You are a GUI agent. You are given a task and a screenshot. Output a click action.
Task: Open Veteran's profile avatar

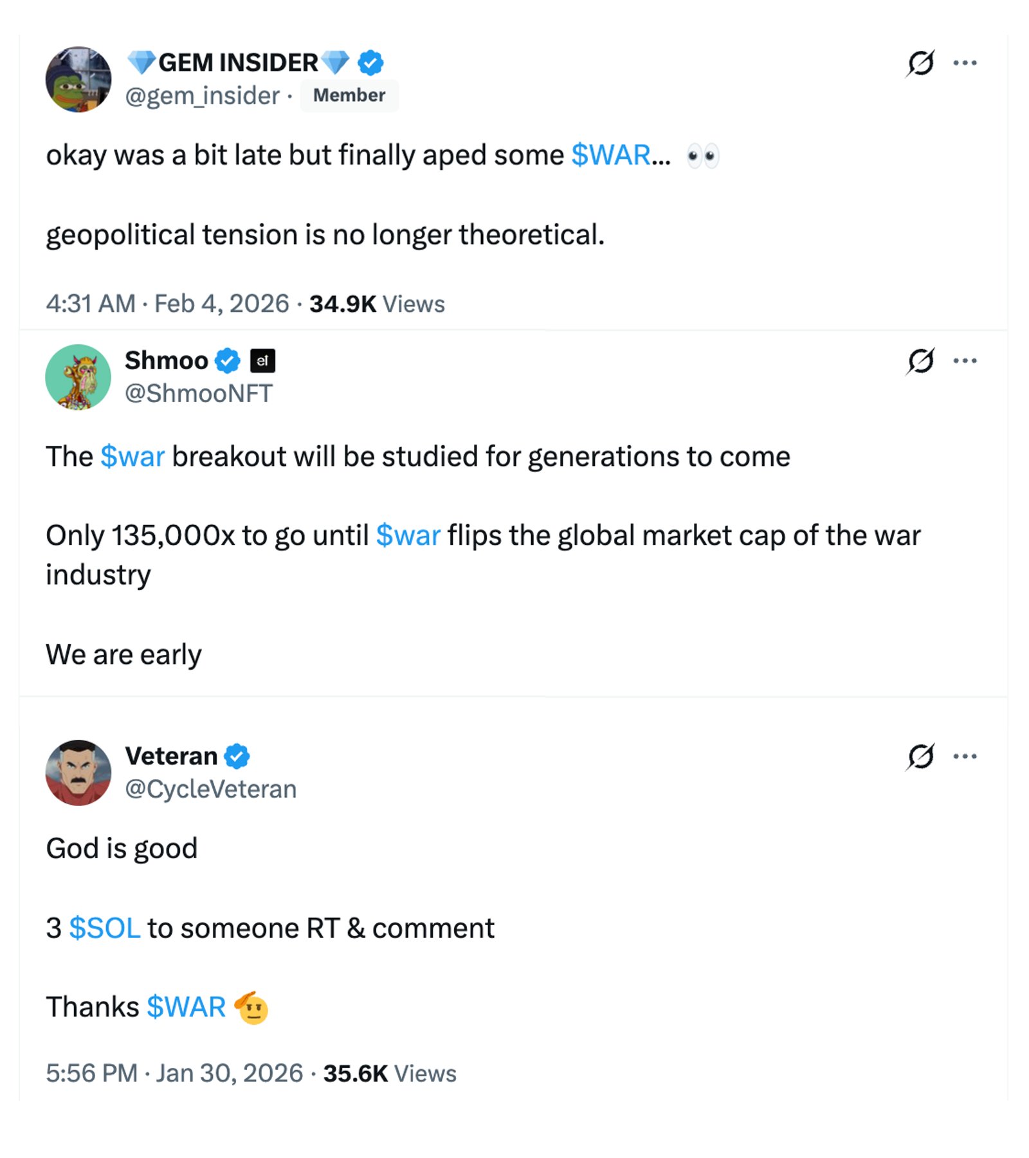78,773
